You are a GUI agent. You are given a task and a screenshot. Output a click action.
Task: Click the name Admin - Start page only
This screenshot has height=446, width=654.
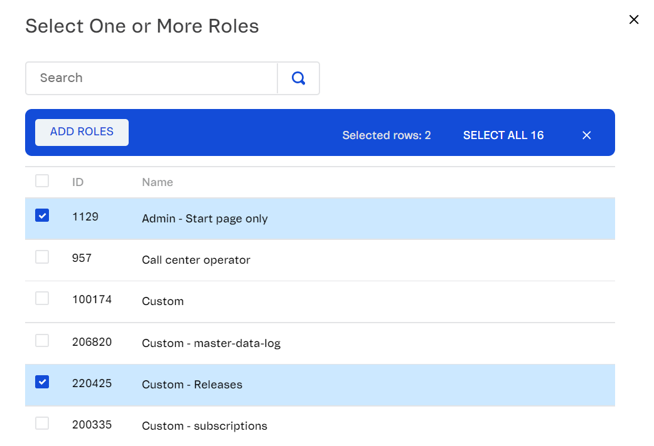tap(205, 219)
